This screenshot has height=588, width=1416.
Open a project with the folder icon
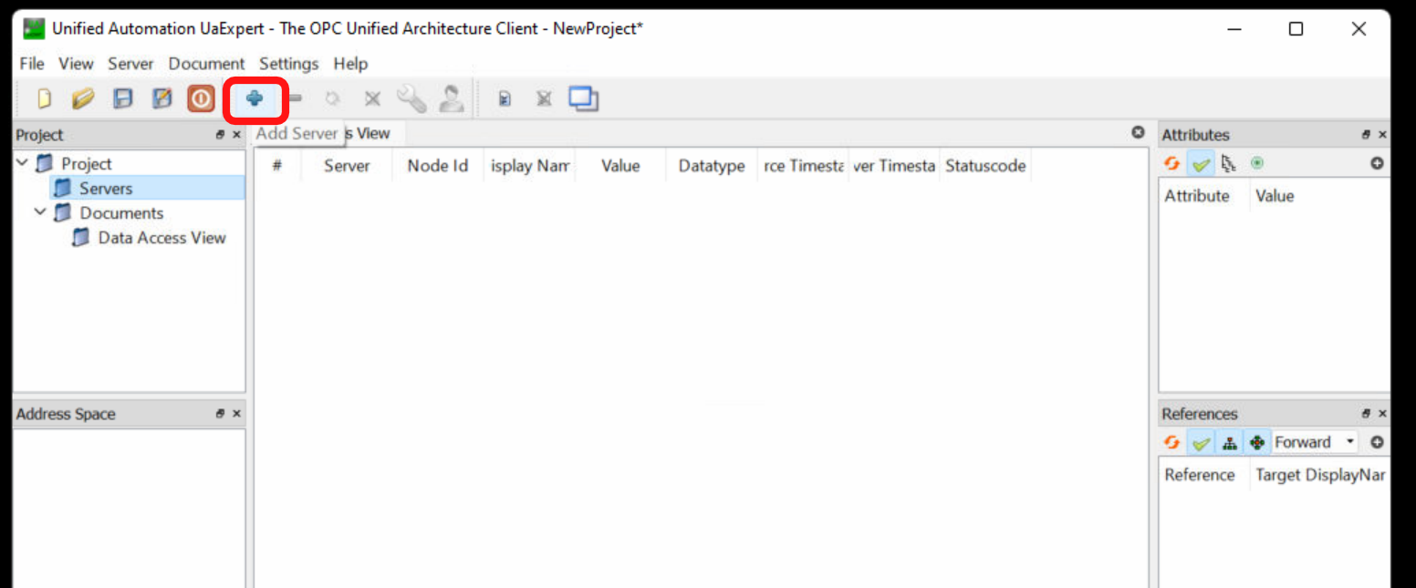click(x=83, y=98)
